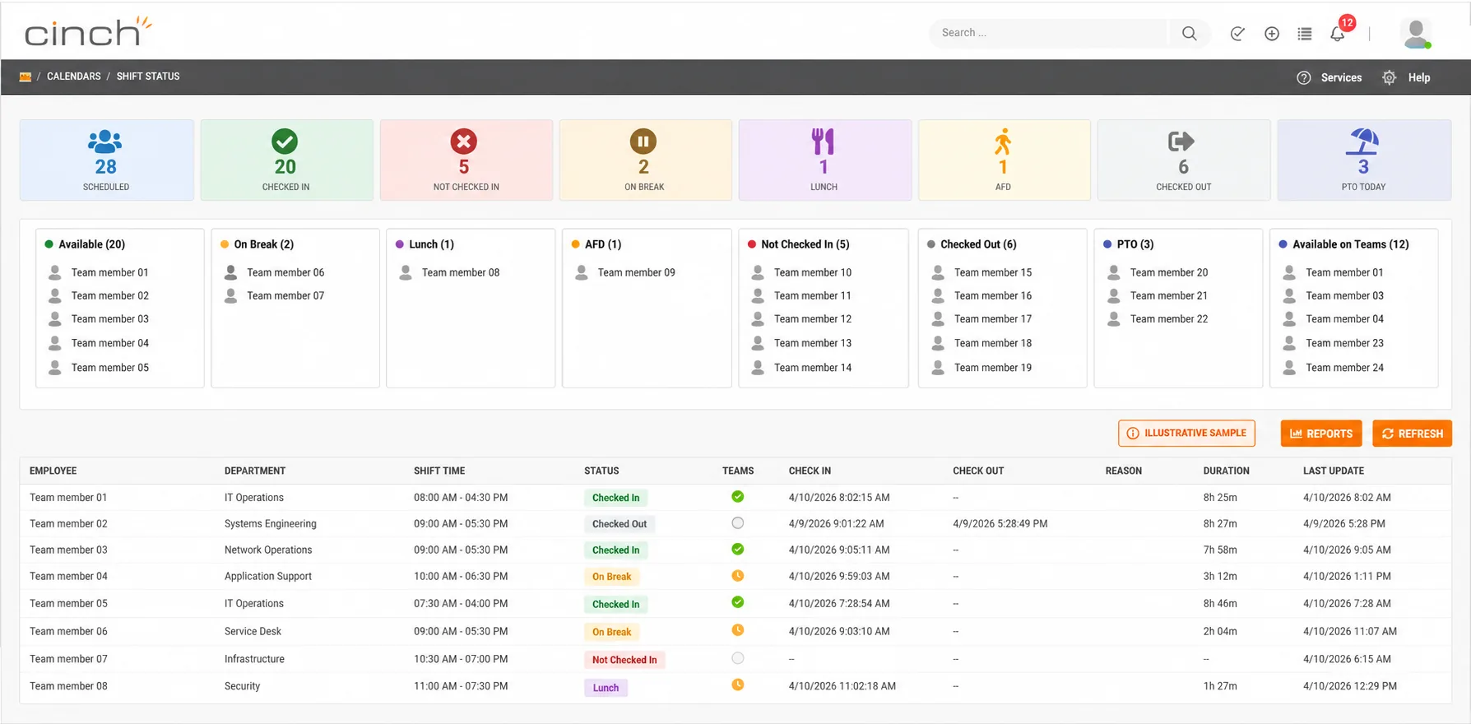
Task: Select the PTO Today 3 card
Action: 1364,160
